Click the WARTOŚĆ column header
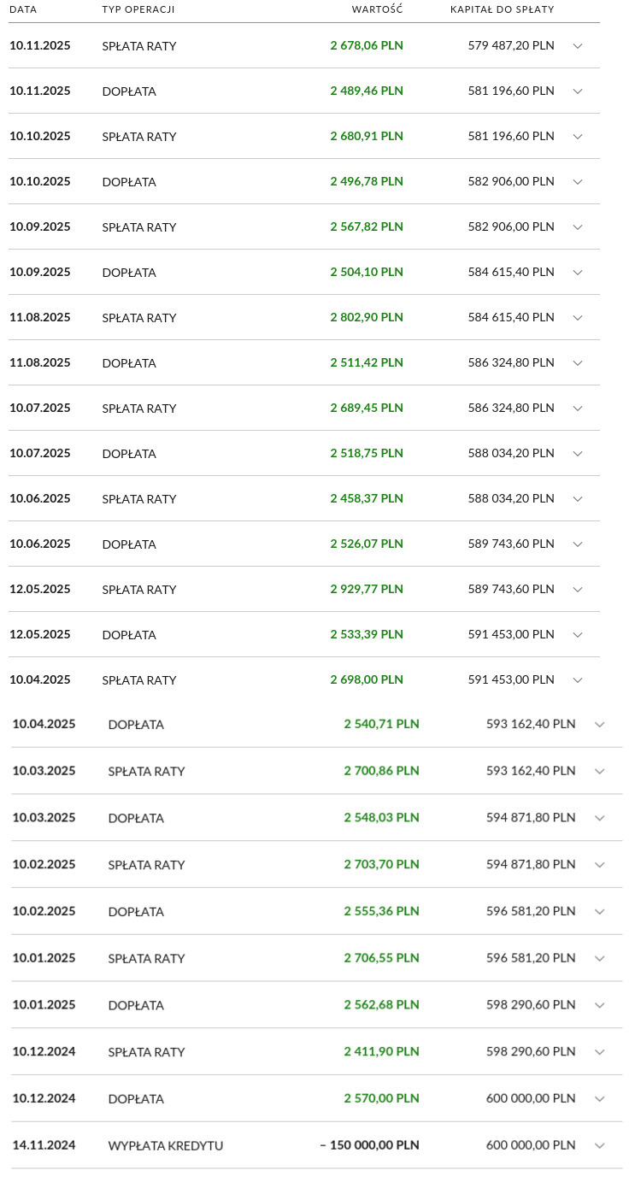This screenshot has width=635, height=1182. click(377, 9)
